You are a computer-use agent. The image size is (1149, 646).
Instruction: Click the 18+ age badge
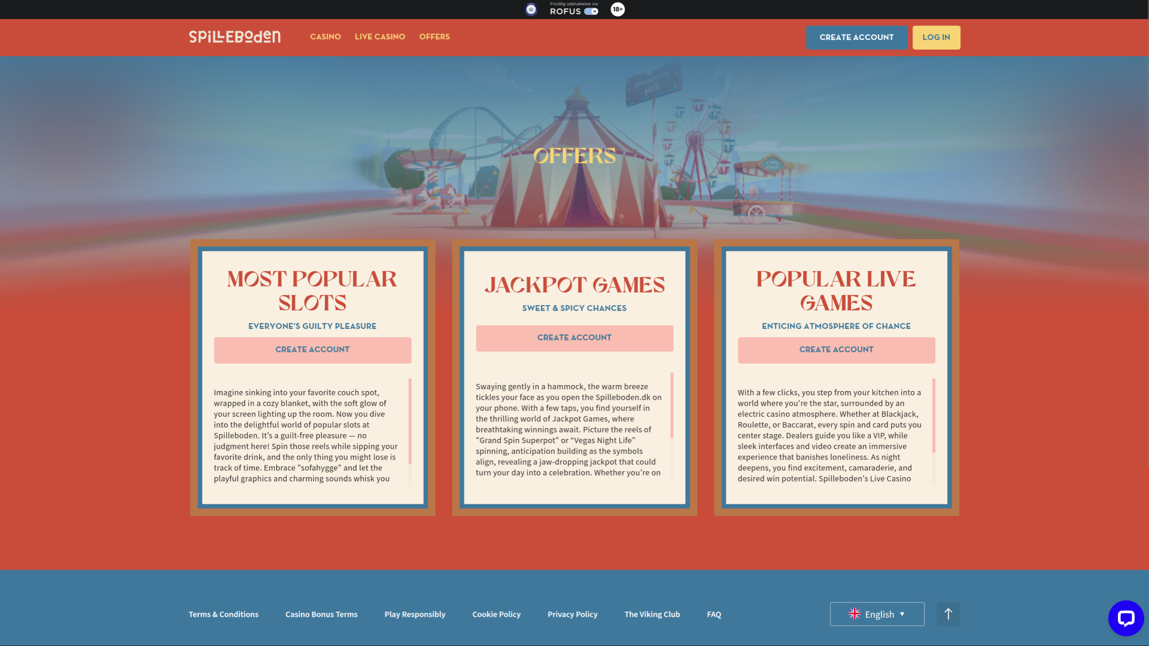pos(617,9)
